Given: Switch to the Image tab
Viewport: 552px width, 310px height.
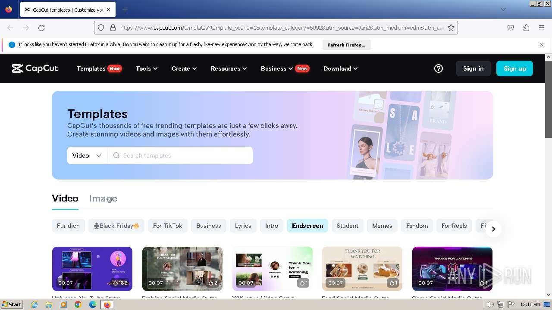Looking at the screenshot, I should click(x=103, y=198).
